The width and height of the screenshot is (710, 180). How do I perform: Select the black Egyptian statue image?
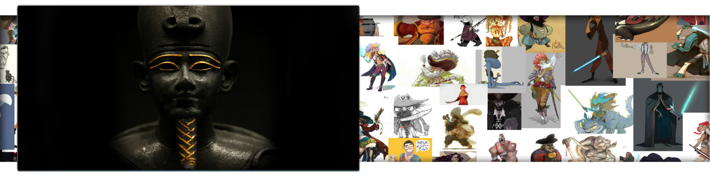coord(188,88)
